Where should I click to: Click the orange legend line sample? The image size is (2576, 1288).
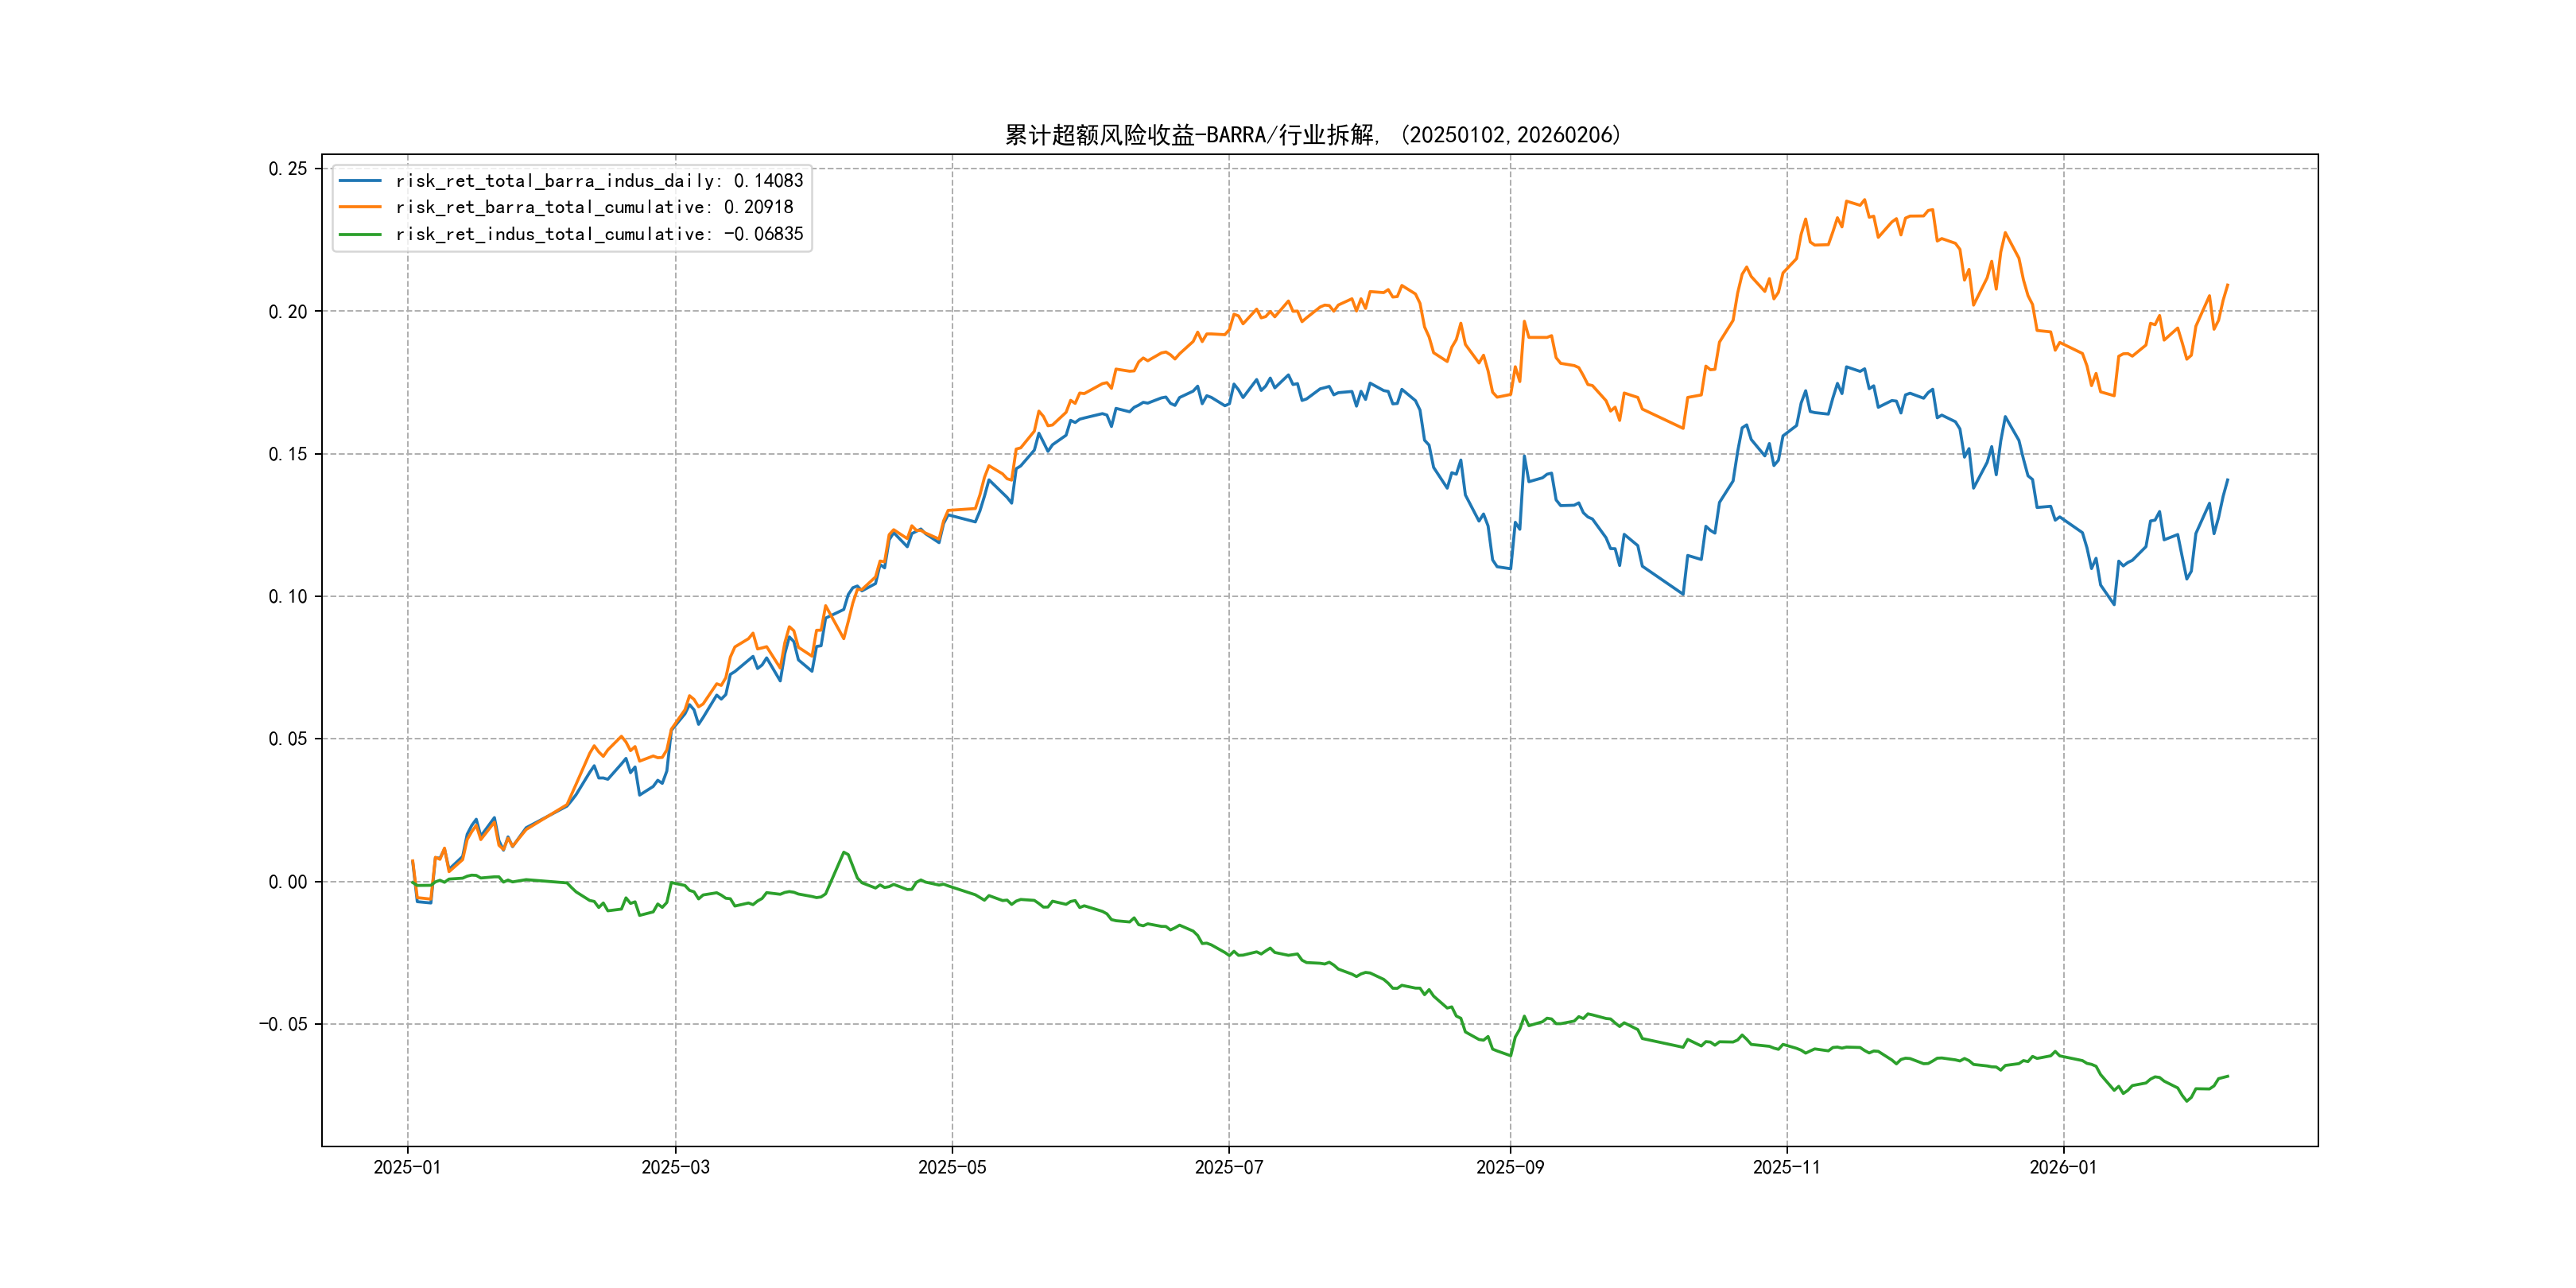(360, 207)
